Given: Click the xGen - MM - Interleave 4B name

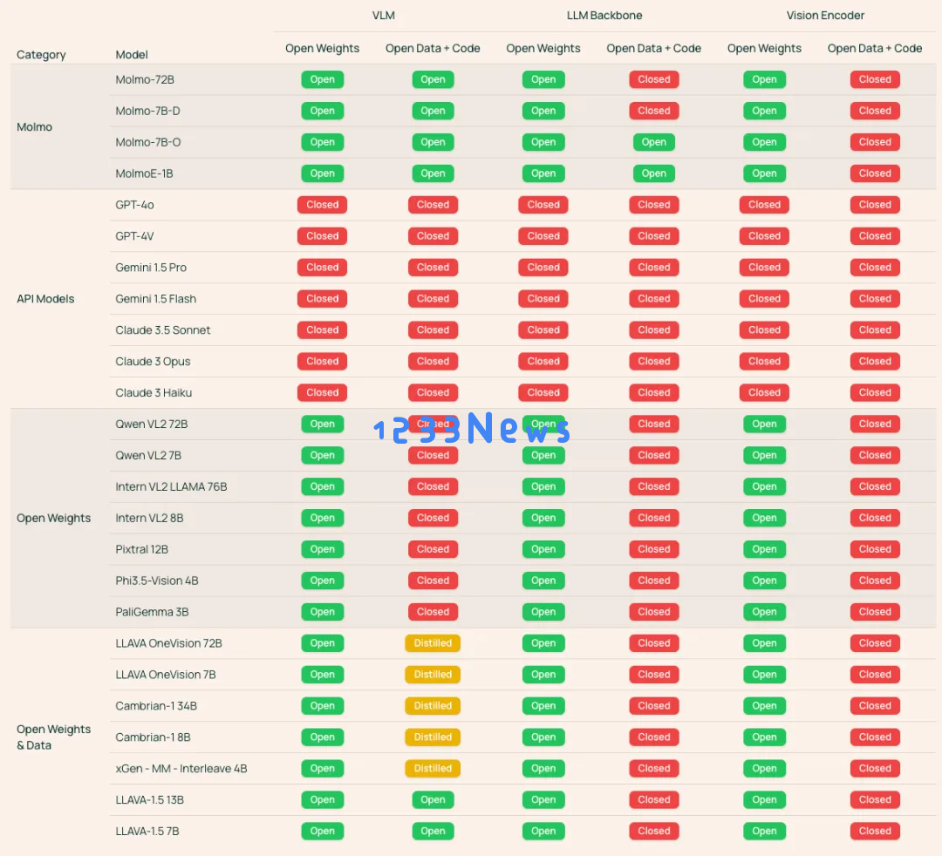Looking at the screenshot, I should pyautogui.click(x=181, y=768).
